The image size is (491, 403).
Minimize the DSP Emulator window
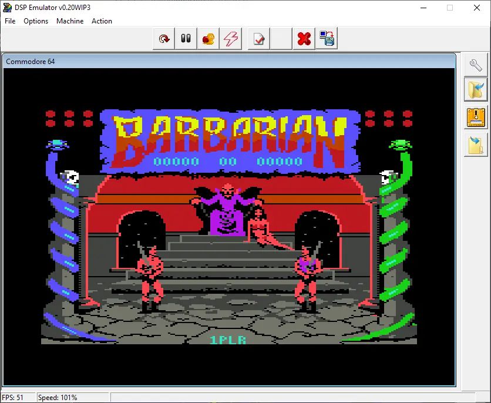[423, 8]
